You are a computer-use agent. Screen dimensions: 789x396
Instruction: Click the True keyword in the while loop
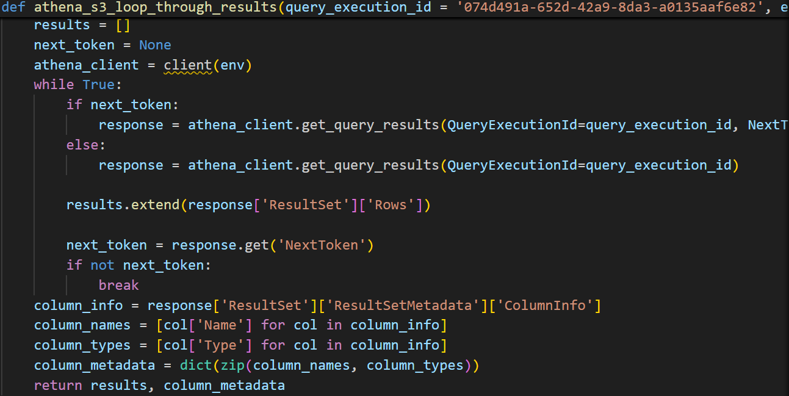click(98, 85)
